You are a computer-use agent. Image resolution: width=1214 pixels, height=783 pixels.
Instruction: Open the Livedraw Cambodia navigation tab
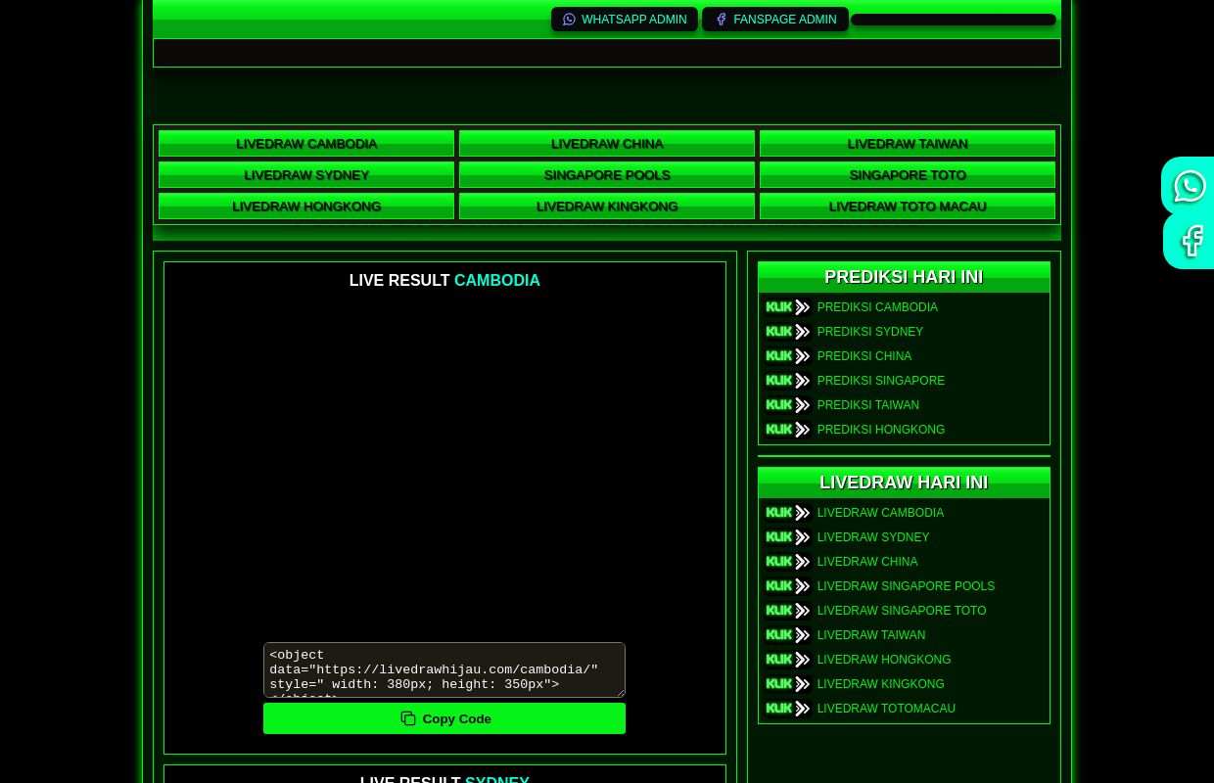point(306,144)
